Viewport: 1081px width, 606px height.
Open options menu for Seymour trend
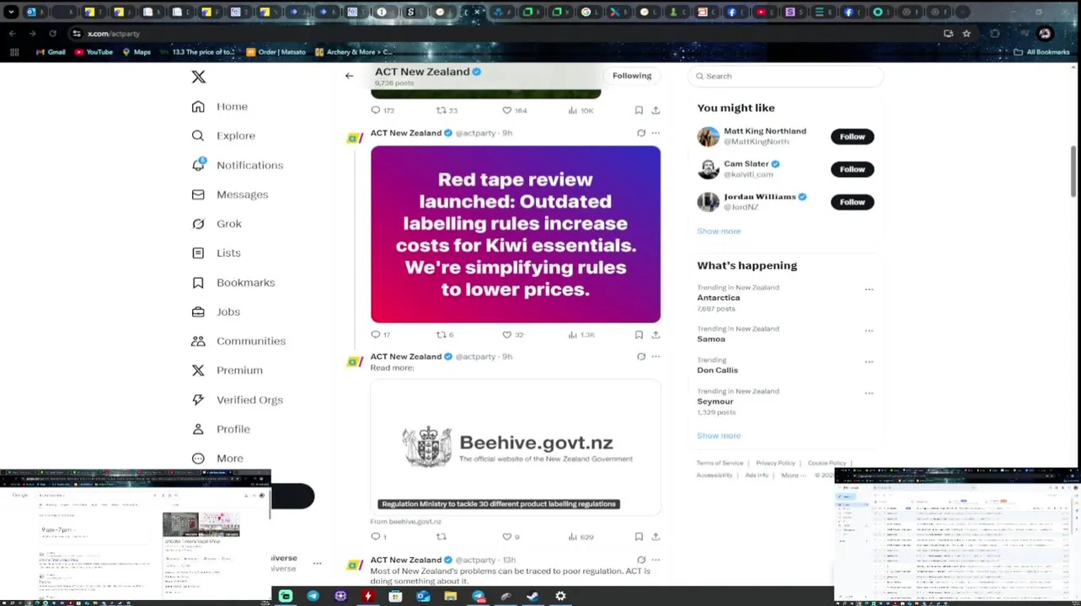[x=869, y=393]
